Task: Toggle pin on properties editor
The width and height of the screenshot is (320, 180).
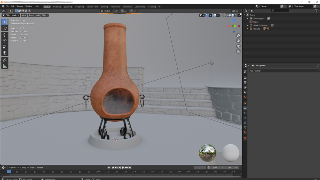Action: pos(318,66)
